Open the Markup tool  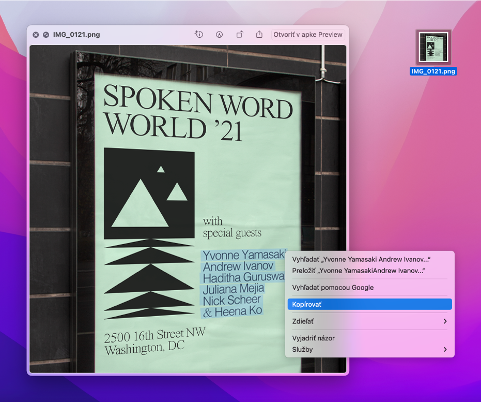(219, 35)
